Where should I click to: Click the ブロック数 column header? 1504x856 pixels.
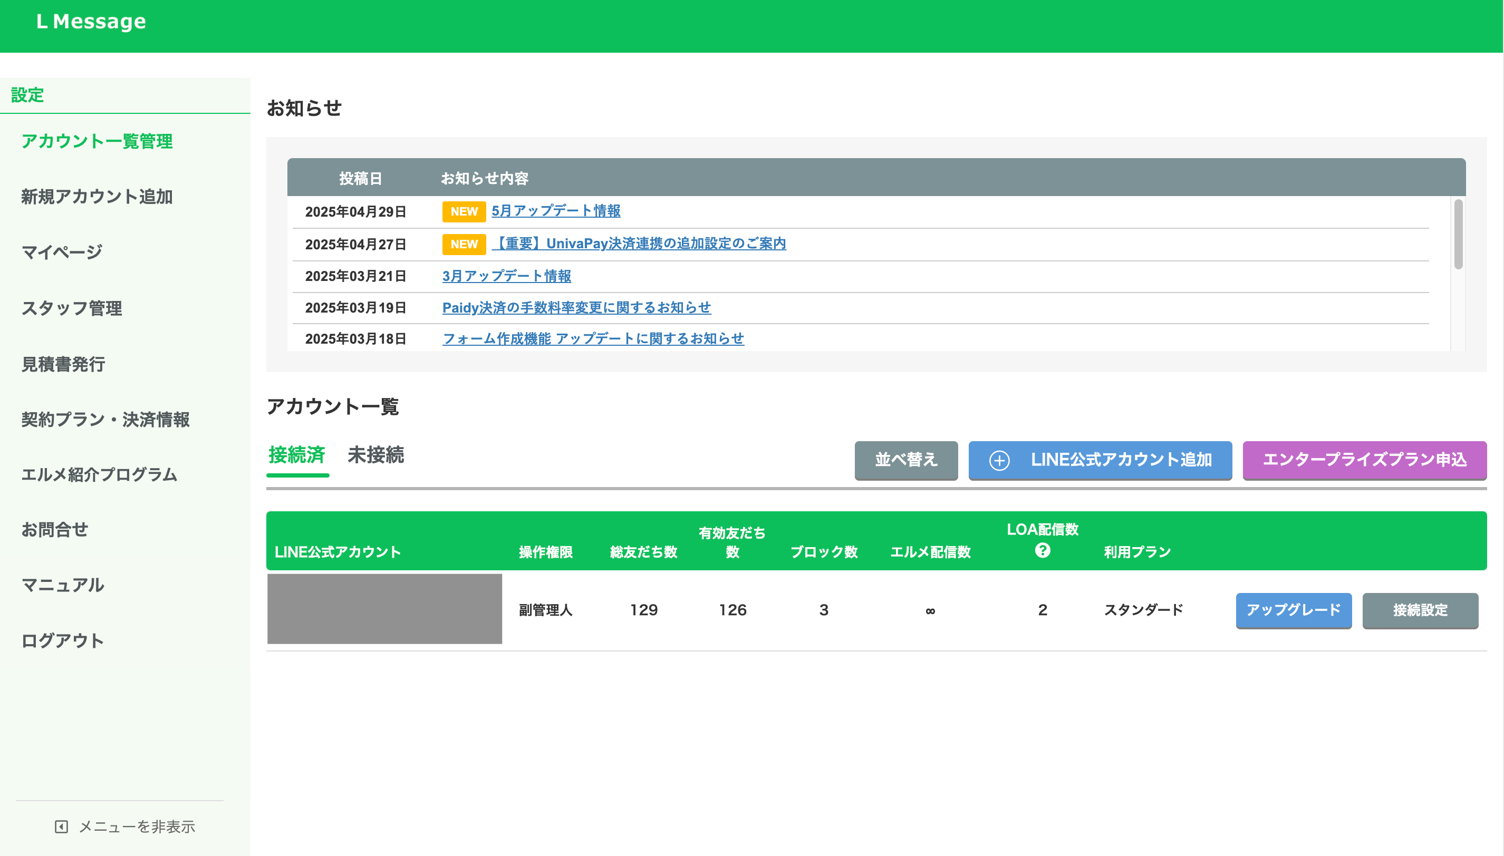(x=824, y=552)
